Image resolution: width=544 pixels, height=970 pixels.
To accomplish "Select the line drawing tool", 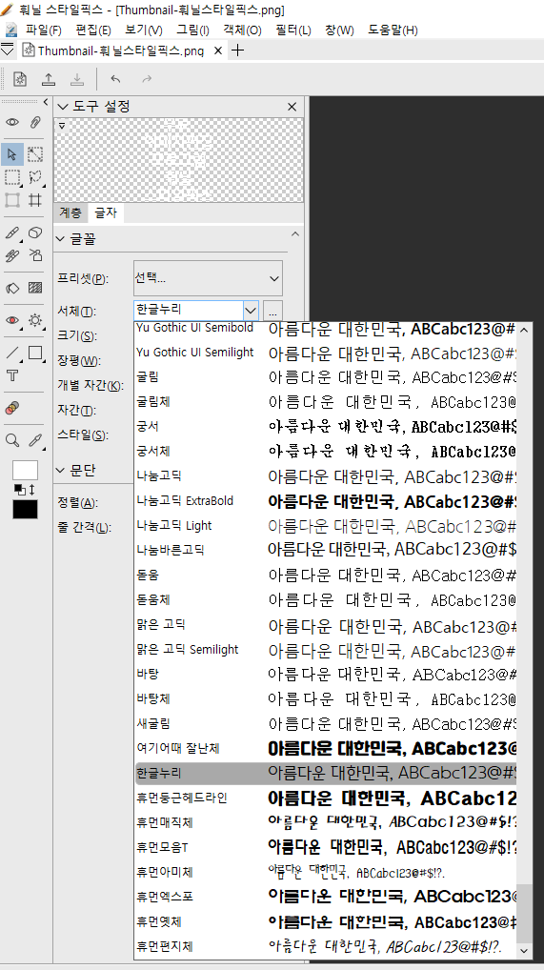I will [12, 354].
